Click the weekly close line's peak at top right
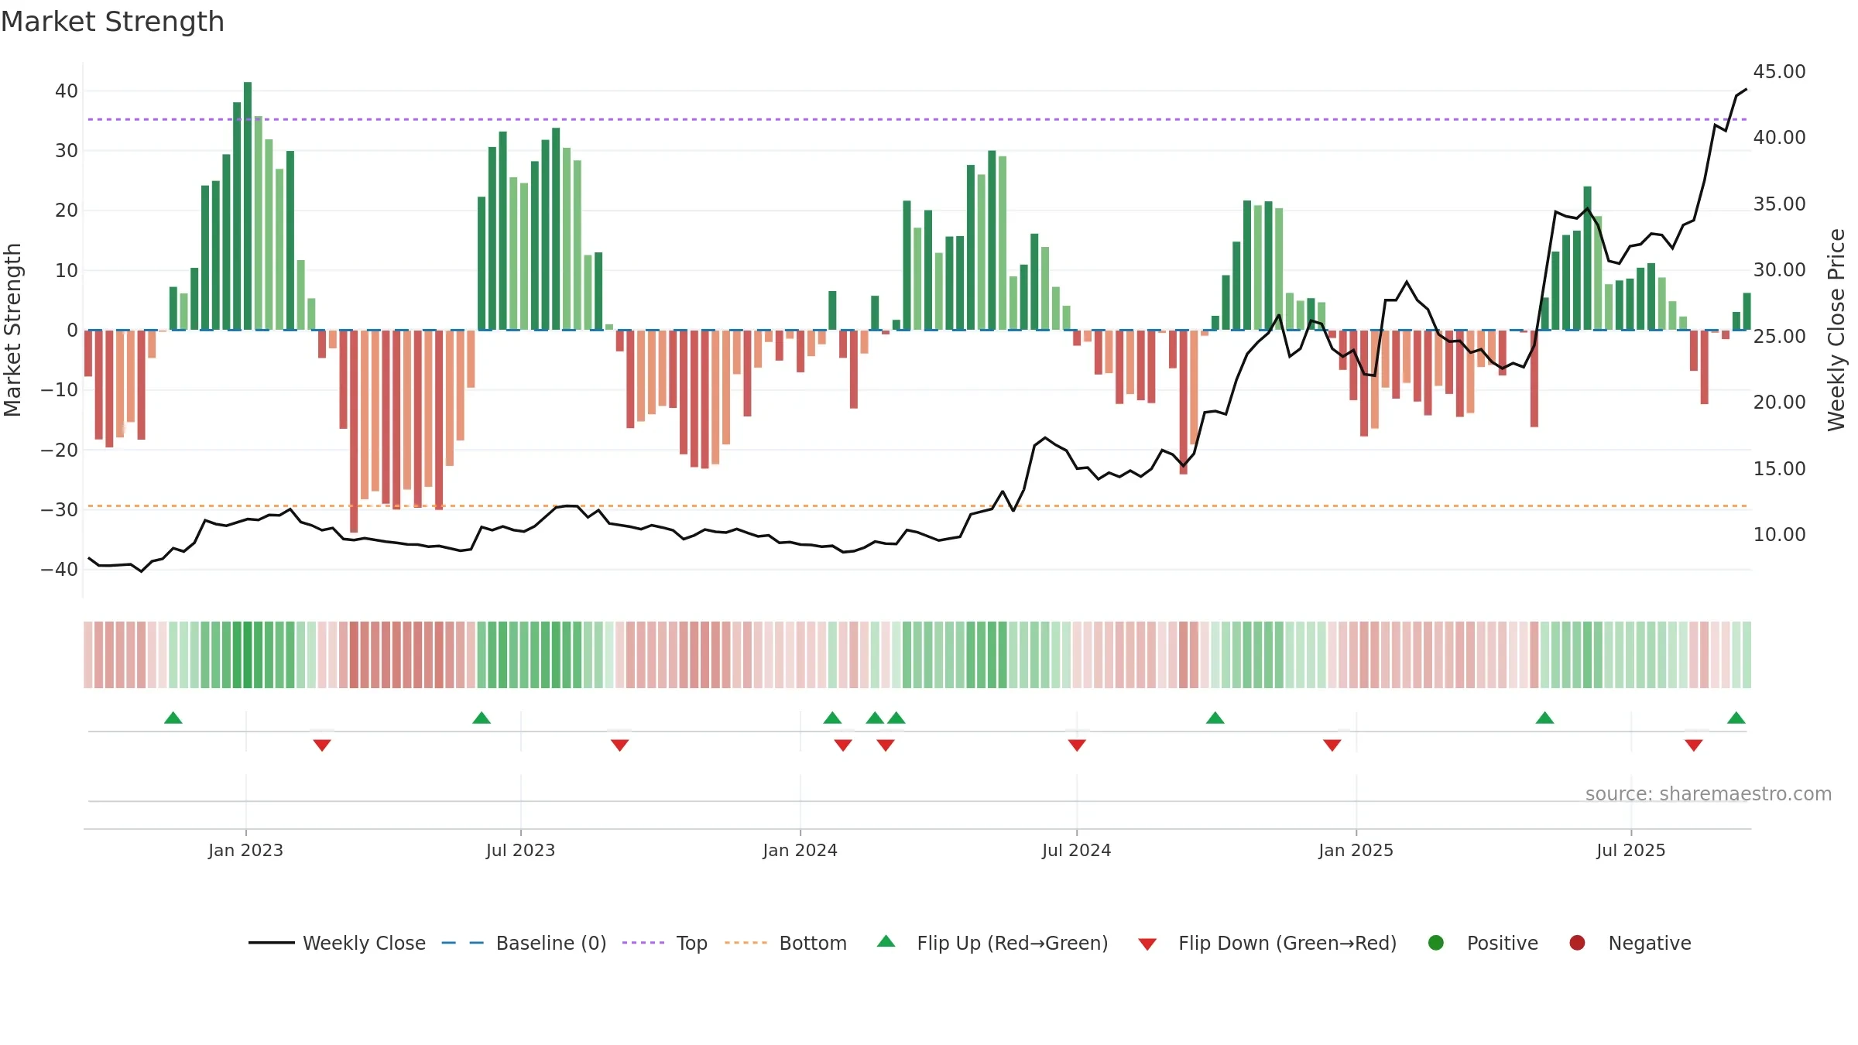 pyautogui.click(x=1745, y=90)
